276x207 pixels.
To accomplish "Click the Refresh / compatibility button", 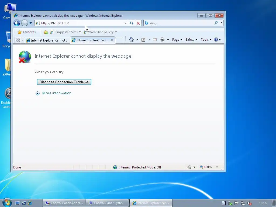I will pyautogui.click(x=132, y=23).
